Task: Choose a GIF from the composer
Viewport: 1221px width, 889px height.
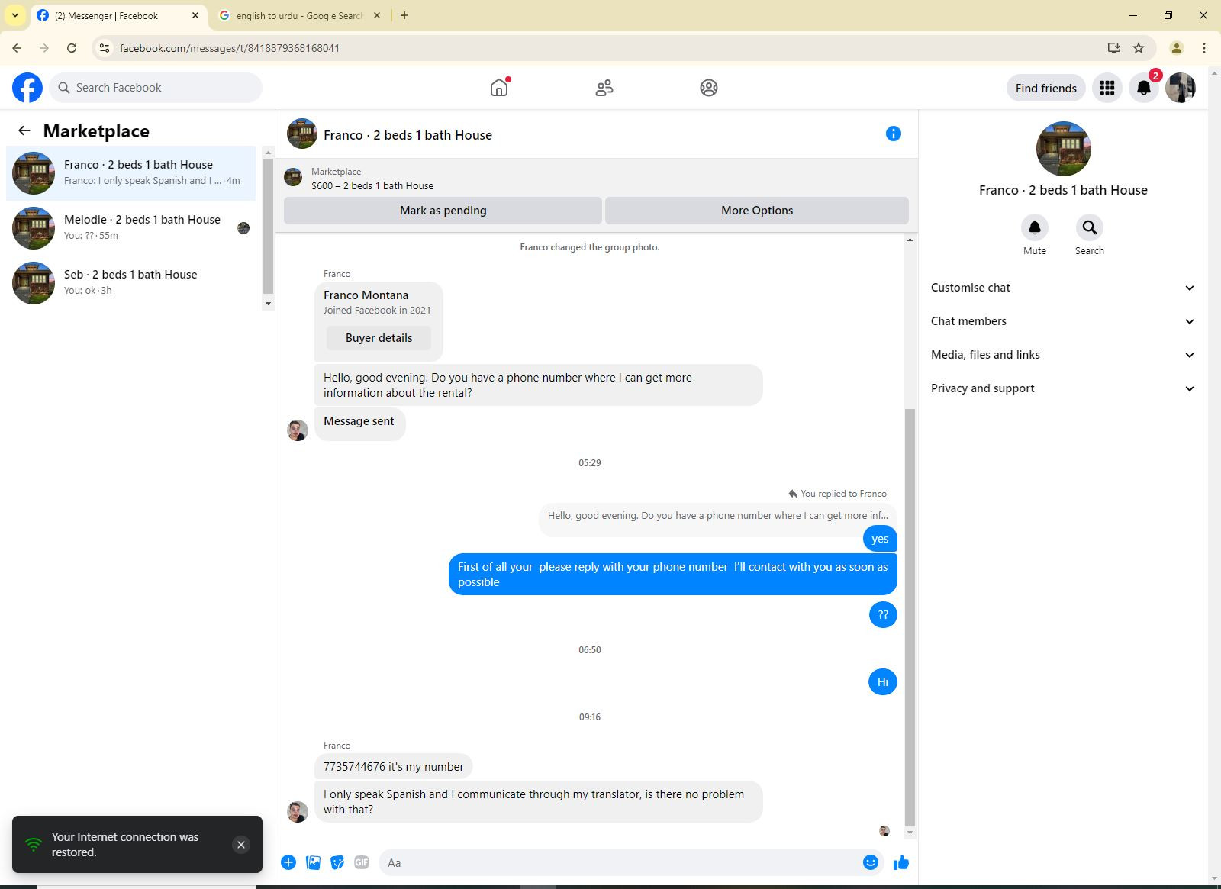Action: click(x=362, y=862)
